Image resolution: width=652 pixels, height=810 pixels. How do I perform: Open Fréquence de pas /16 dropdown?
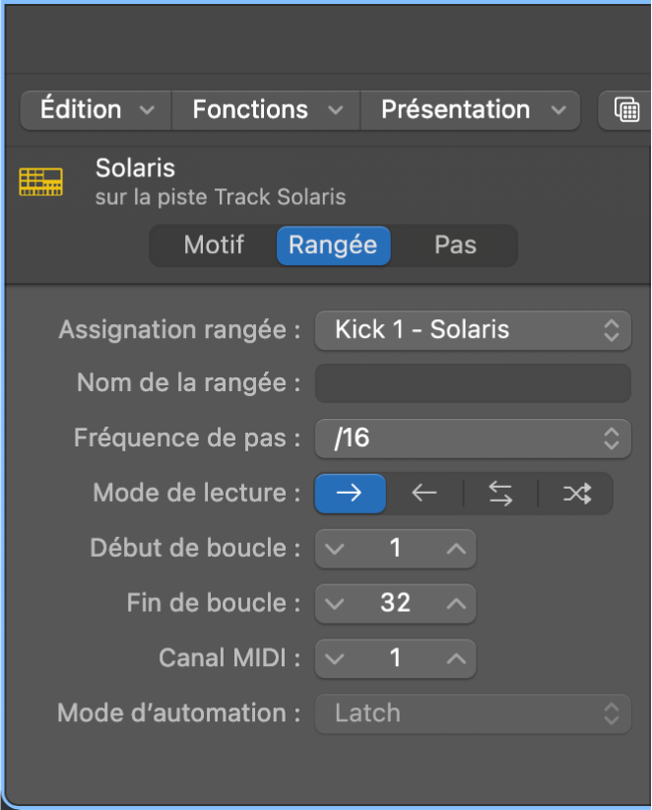click(473, 439)
